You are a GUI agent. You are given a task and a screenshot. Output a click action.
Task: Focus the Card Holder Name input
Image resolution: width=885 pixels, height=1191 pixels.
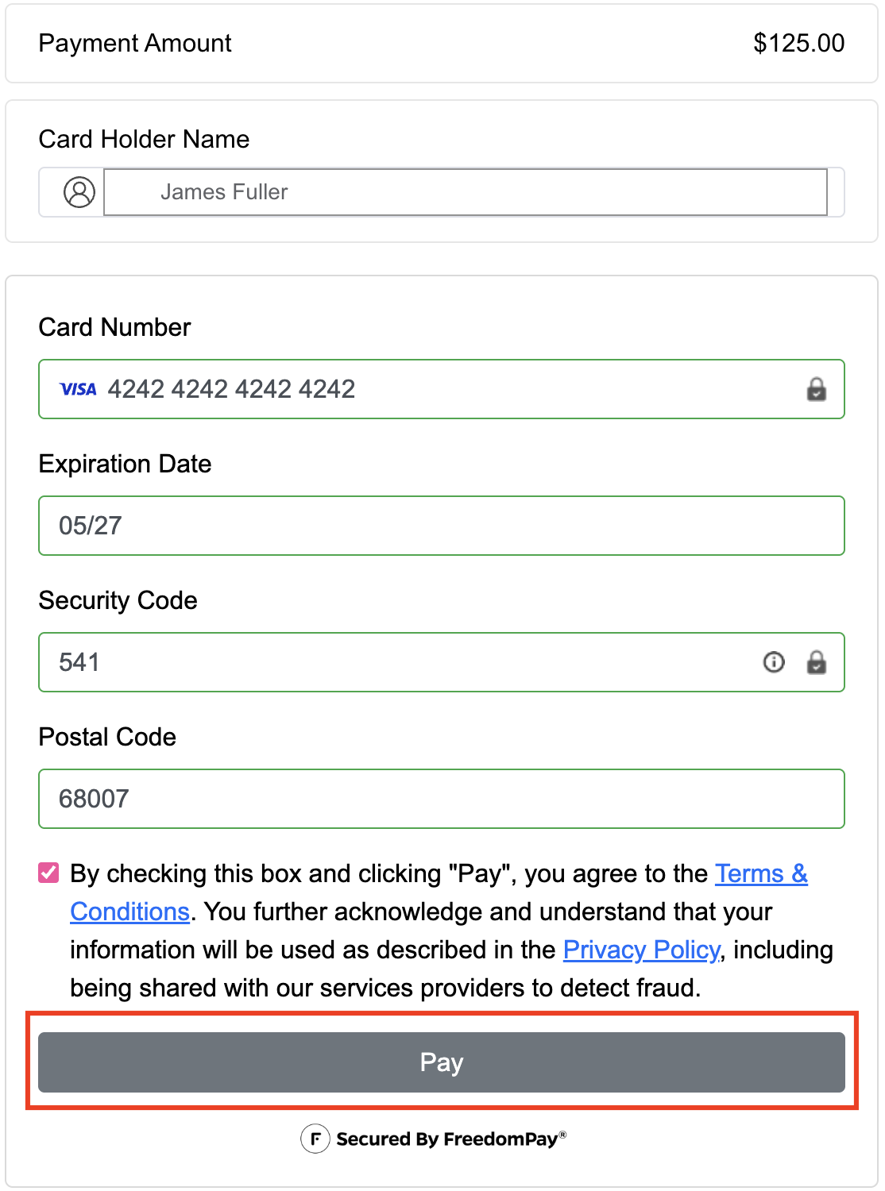tap(465, 192)
